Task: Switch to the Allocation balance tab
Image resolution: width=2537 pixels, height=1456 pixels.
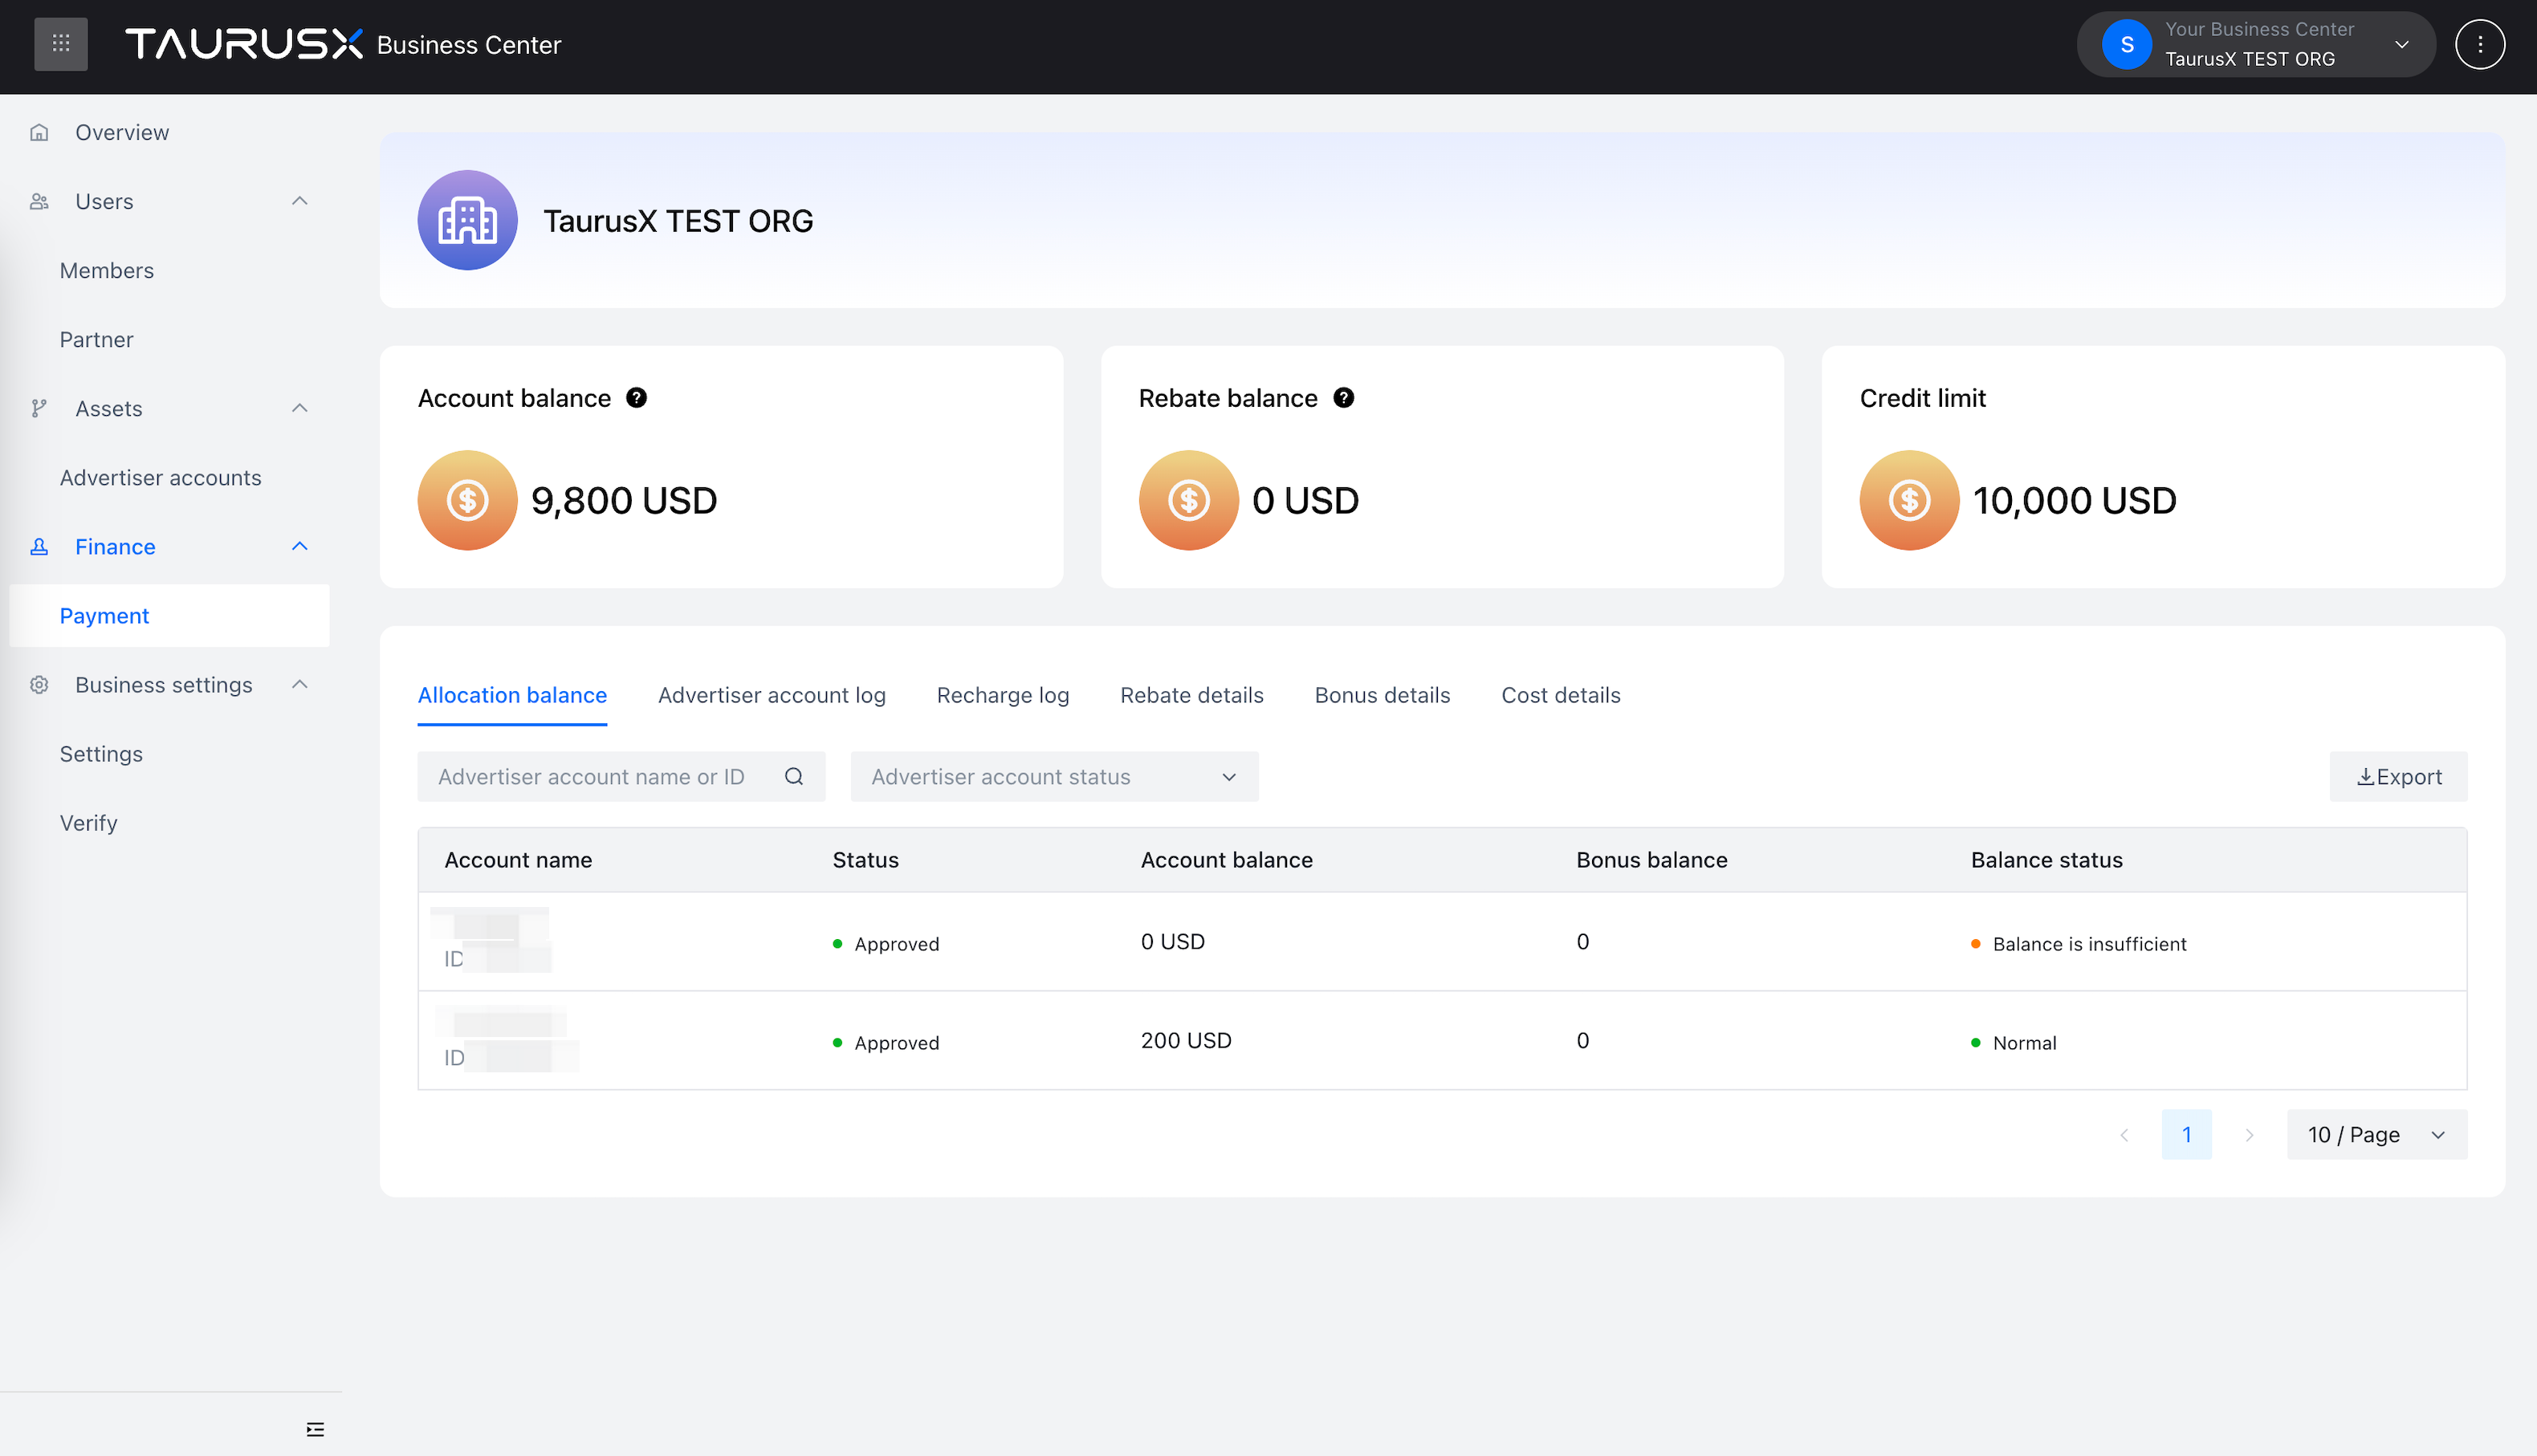Action: pyautogui.click(x=512, y=695)
